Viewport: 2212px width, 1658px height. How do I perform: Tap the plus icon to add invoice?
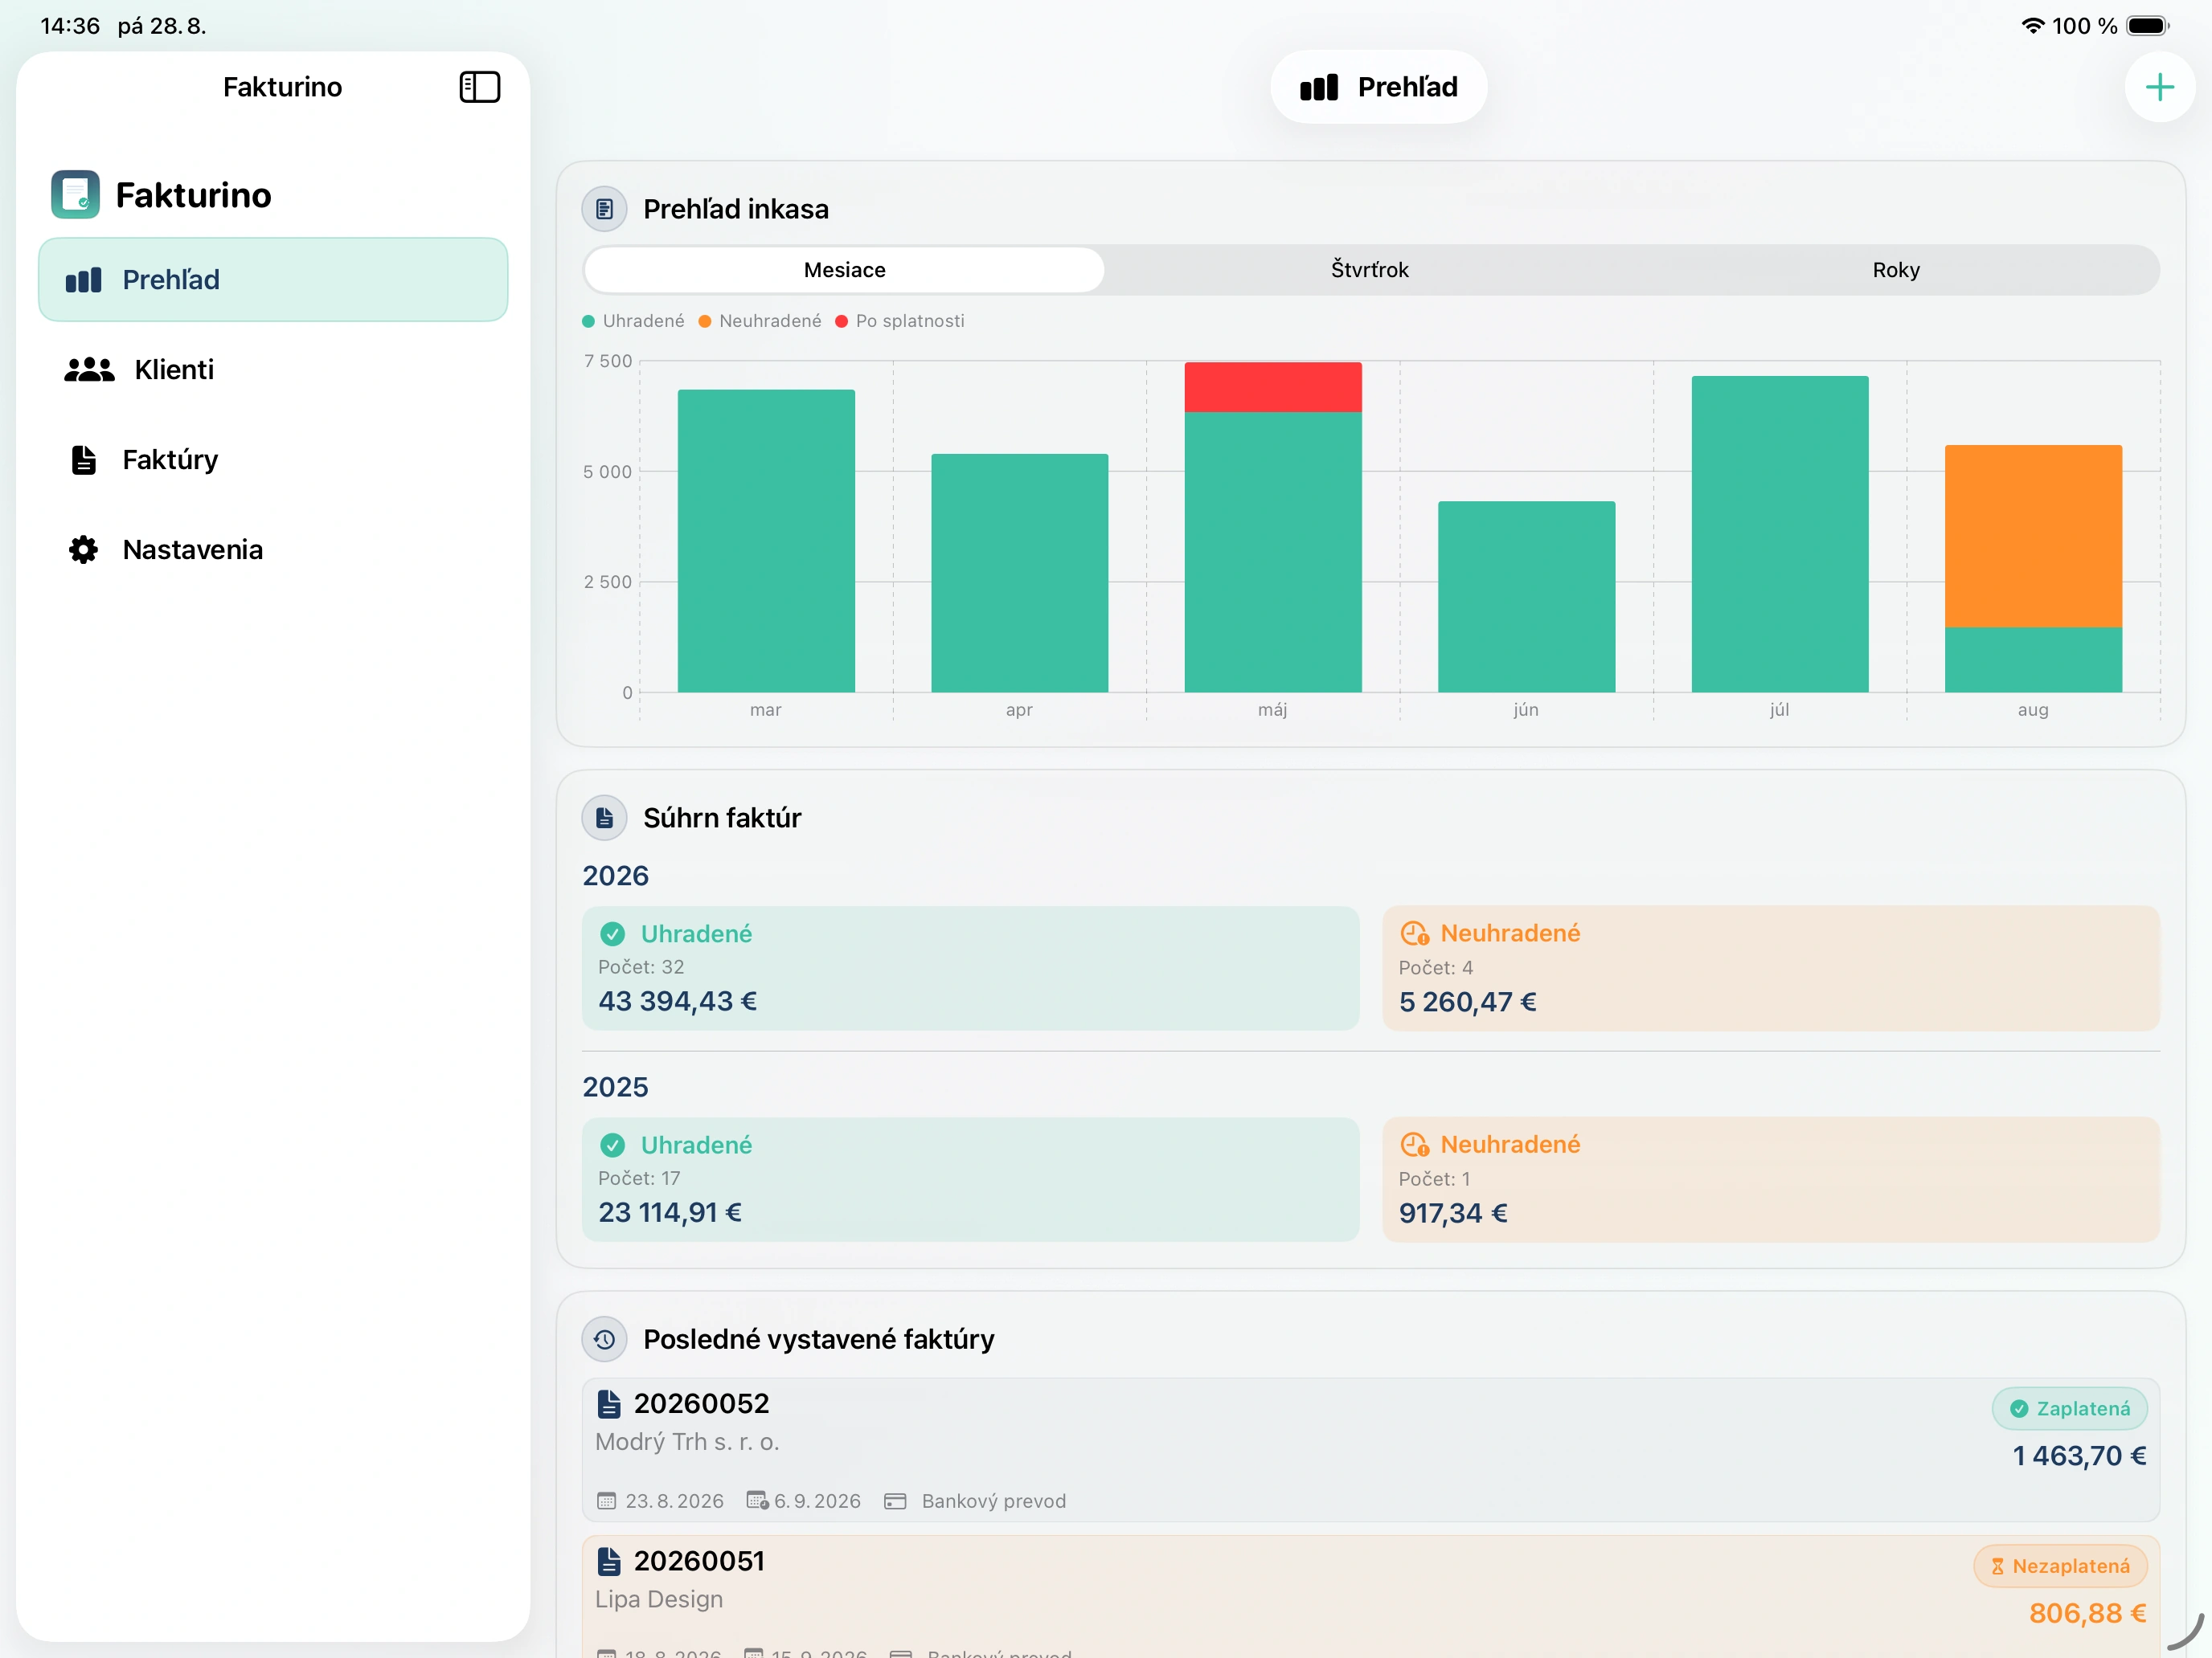[x=2159, y=87]
